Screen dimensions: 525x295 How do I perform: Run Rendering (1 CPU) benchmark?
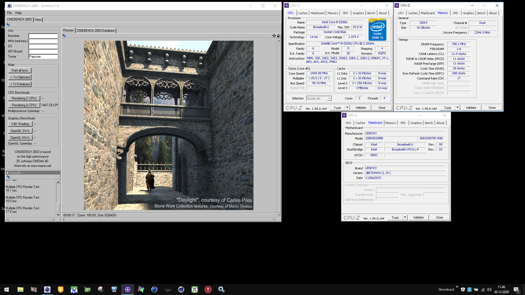[x=24, y=98]
